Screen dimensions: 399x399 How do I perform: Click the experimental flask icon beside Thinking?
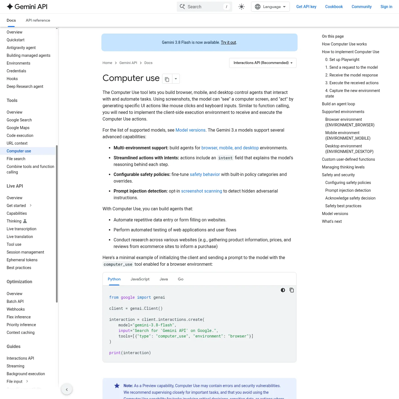[25, 221]
